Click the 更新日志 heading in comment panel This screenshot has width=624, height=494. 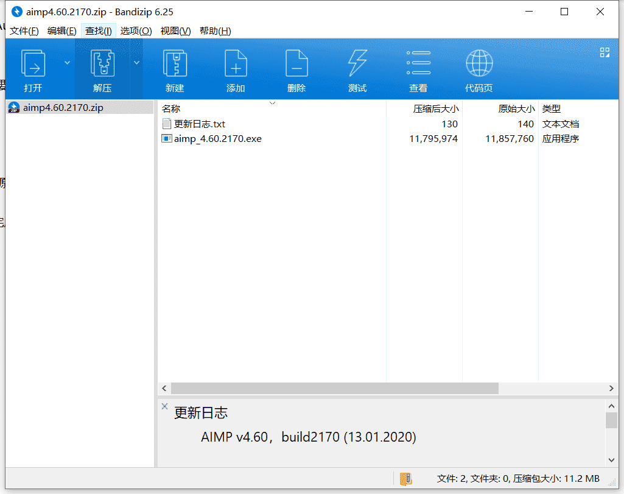[200, 413]
